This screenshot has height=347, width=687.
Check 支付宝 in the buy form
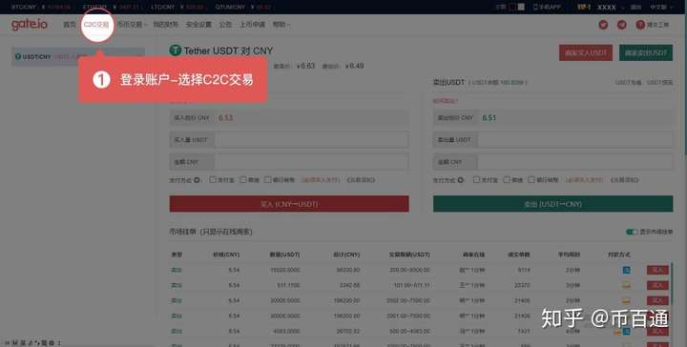click(x=213, y=180)
